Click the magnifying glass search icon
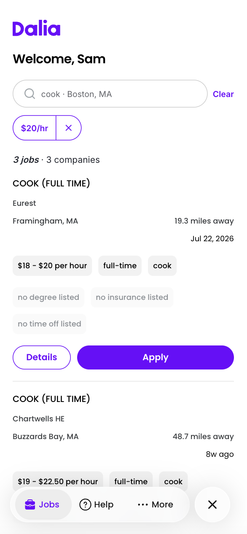Image resolution: width=247 pixels, height=534 pixels. click(30, 94)
